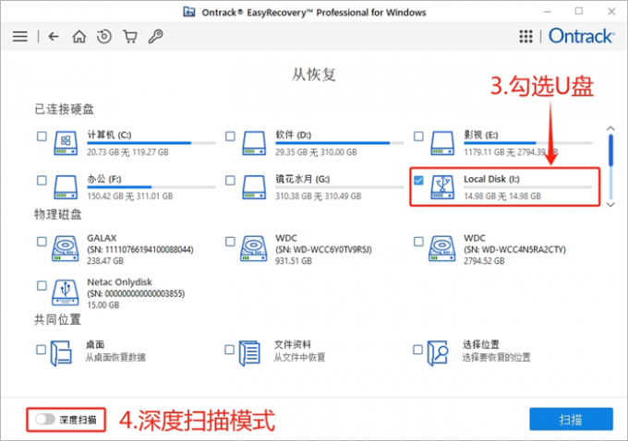Click the 计算机 (C:) usage bar

[x=151, y=143]
